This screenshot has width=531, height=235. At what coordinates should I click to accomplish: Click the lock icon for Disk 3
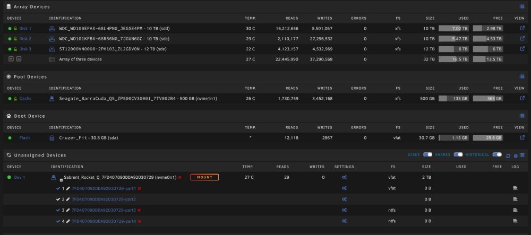pyautogui.click(x=15, y=49)
